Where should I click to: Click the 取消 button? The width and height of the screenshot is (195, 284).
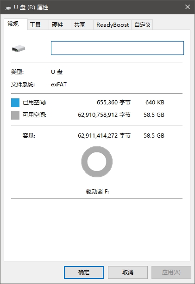coord(128,272)
